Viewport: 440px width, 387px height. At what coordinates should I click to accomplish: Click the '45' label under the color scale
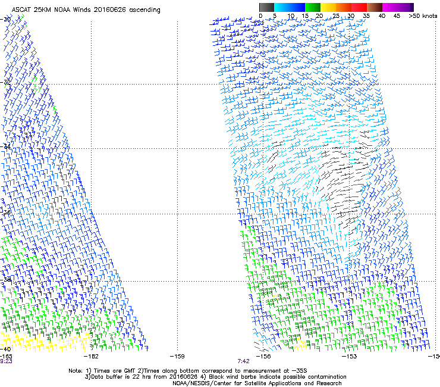tap(397, 16)
